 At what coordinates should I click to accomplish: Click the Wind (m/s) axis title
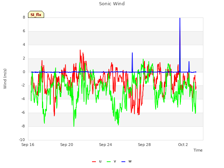(x=5, y=79)
